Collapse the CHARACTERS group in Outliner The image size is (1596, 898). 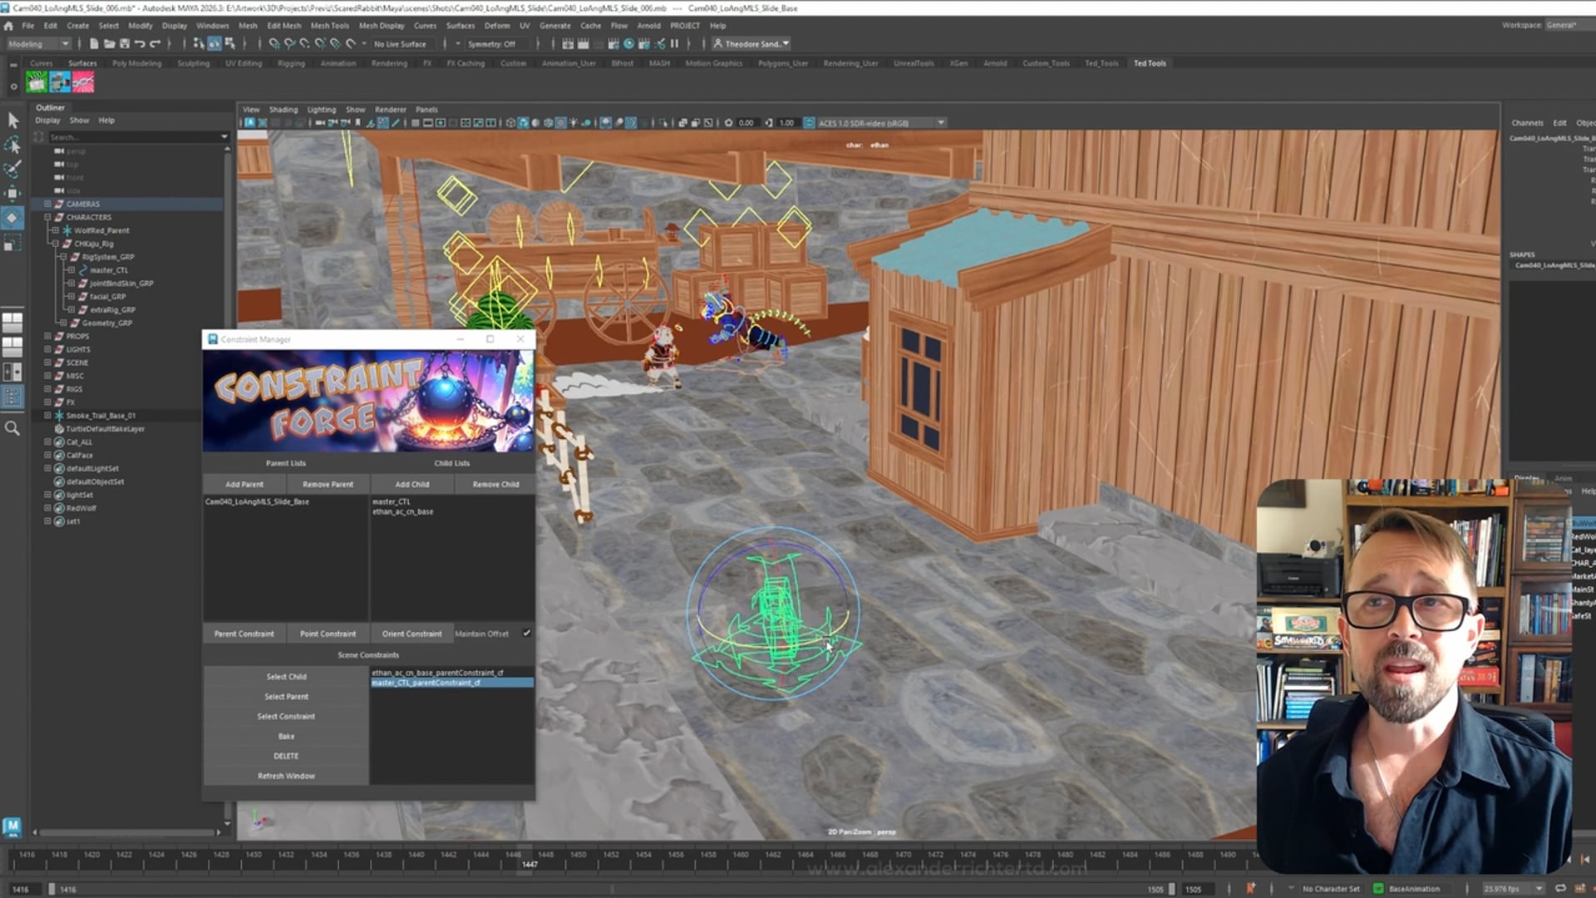[47, 217]
